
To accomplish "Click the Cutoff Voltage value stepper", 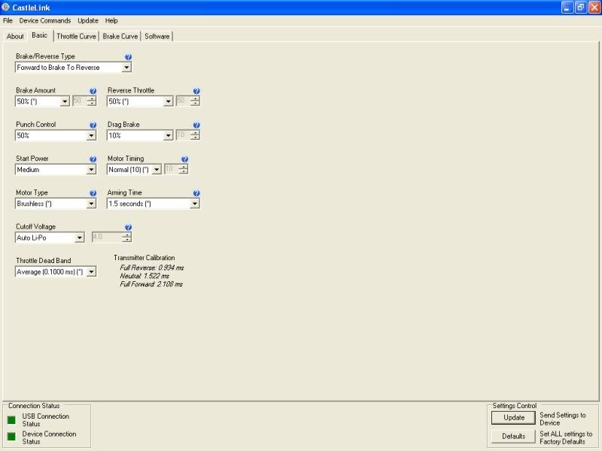I will coord(127,238).
